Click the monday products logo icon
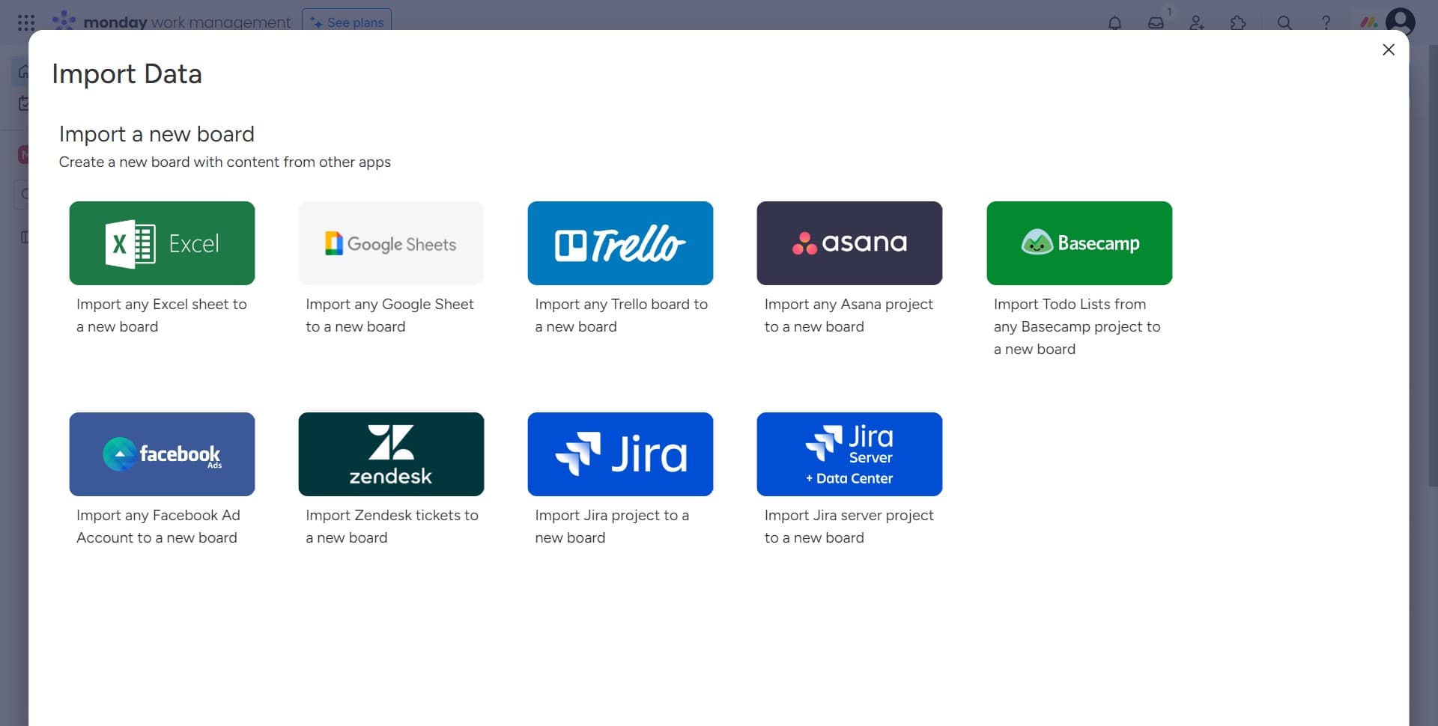The image size is (1438, 726). [1368, 22]
